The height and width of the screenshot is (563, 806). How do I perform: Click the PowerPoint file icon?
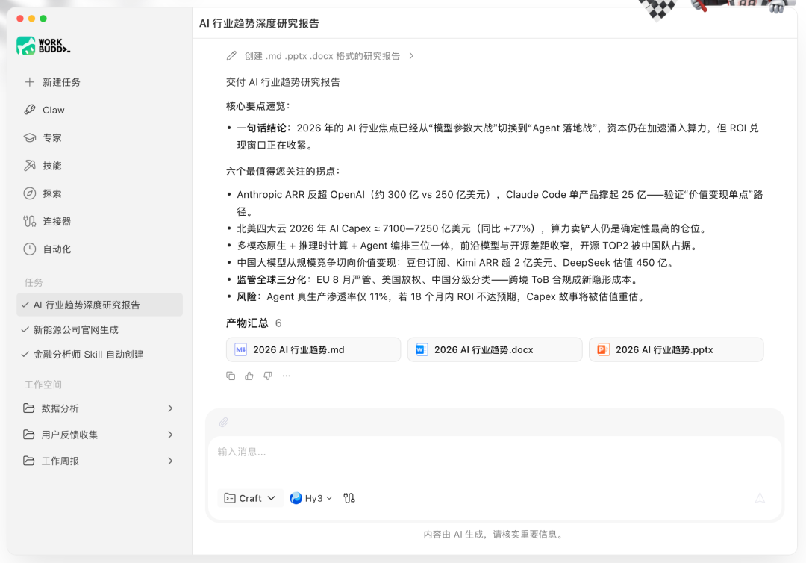[x=603, y=349]
